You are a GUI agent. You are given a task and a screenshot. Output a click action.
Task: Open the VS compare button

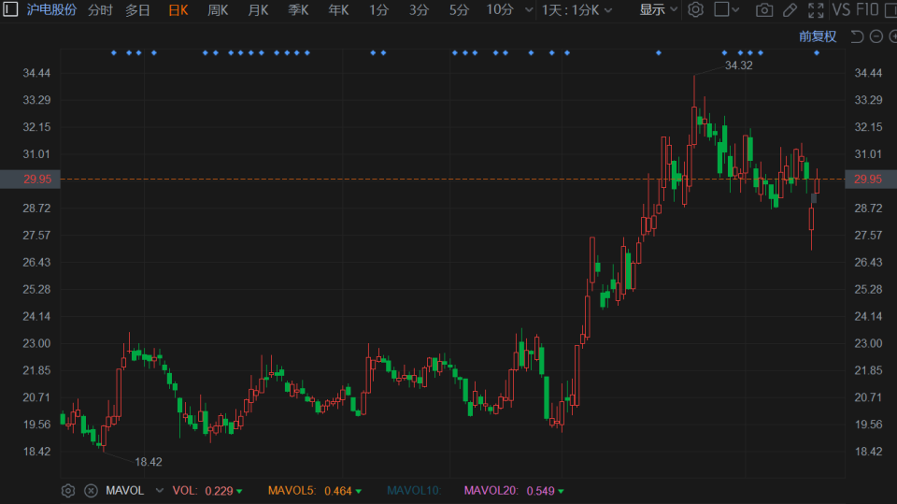841,10
